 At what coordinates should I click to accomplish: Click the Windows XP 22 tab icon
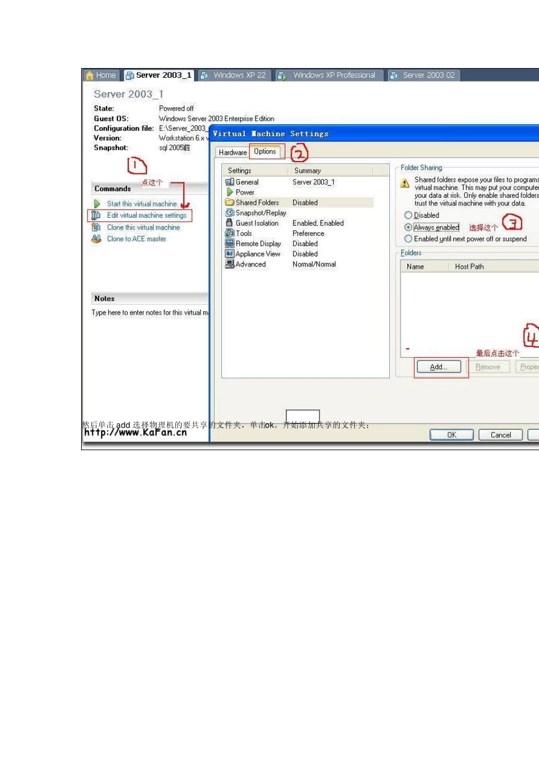click(x=204, y=75)
